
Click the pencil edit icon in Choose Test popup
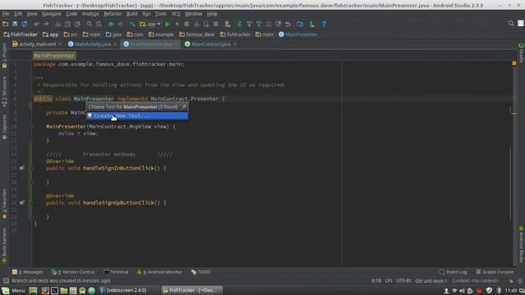(184, 107)
